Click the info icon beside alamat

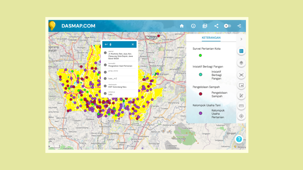pos(105,53)
